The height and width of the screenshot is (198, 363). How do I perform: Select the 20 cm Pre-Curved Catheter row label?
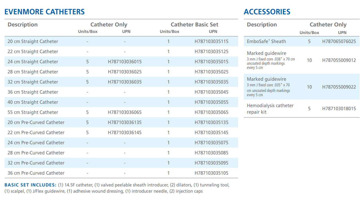(x=36, y=122)
